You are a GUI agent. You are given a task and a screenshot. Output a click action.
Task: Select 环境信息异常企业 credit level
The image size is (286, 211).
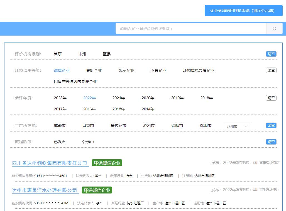[199, 70]
